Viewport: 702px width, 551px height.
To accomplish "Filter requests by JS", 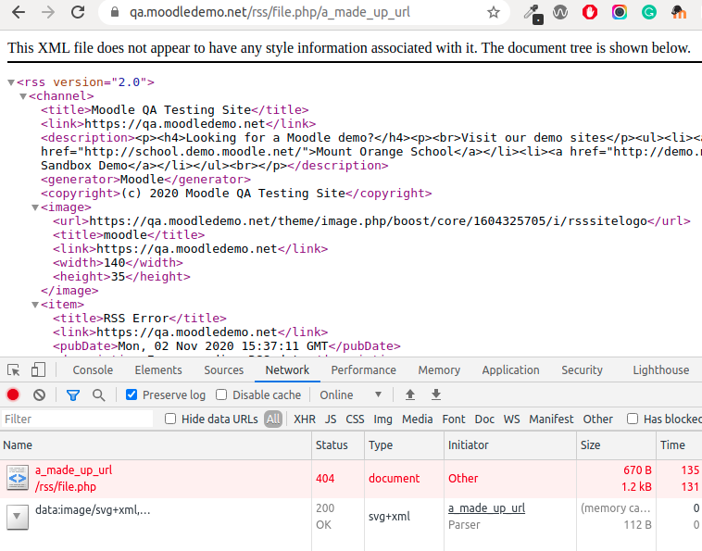I will pos(331,420).
